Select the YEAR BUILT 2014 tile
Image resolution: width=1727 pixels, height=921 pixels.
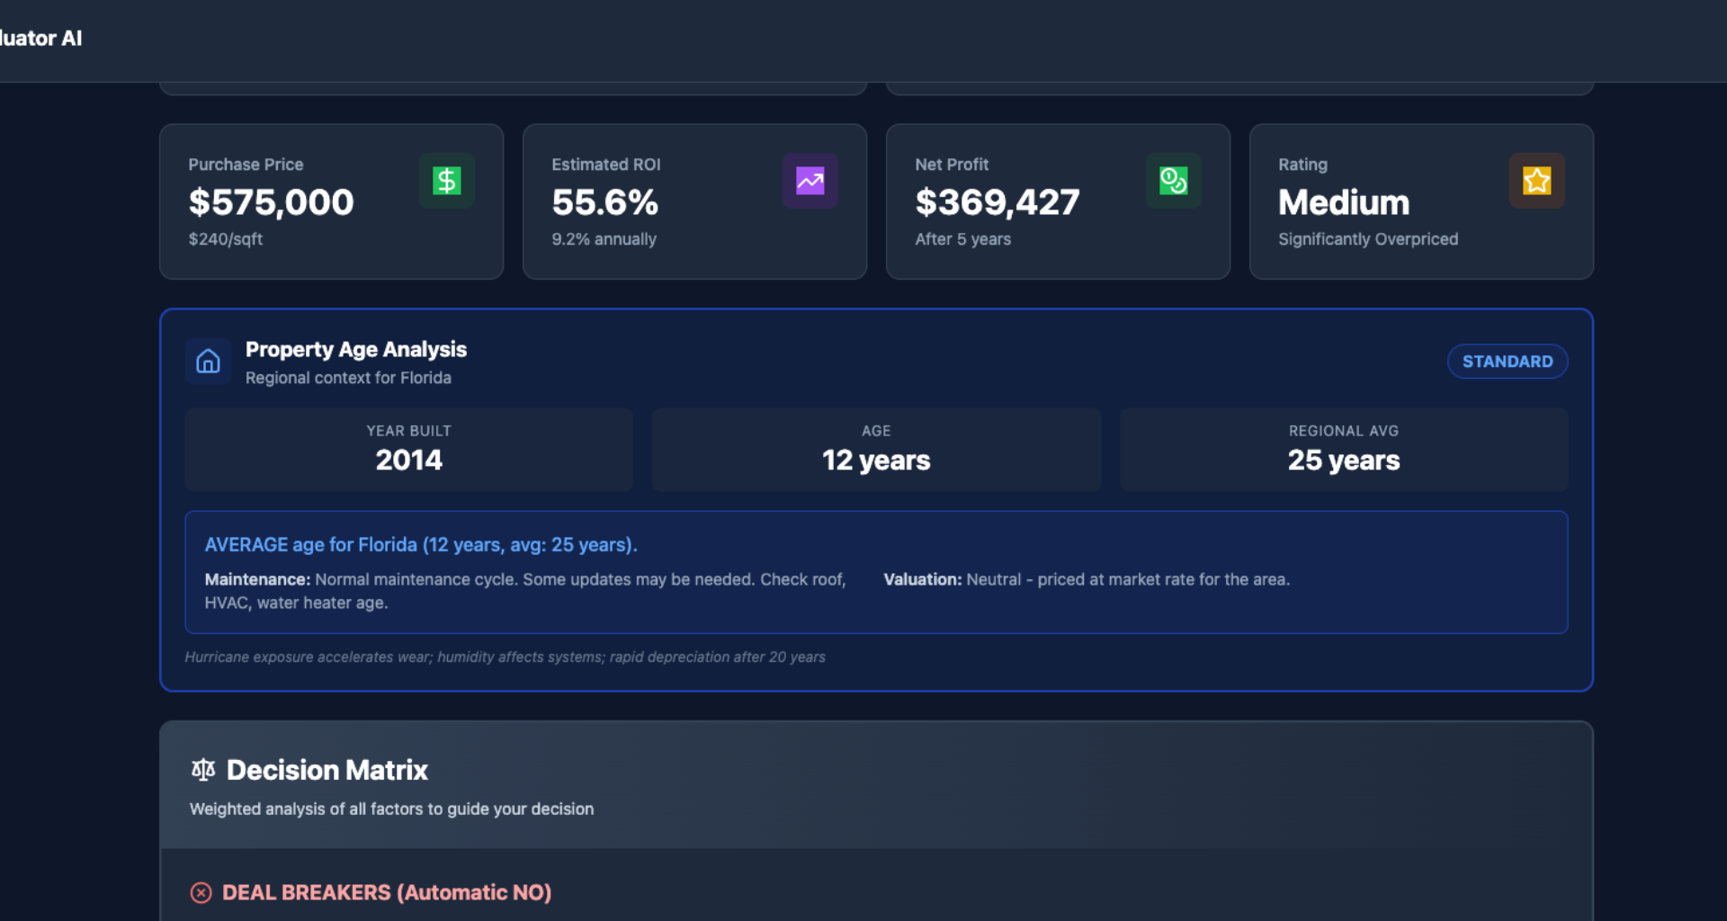(x=408, y=450)
